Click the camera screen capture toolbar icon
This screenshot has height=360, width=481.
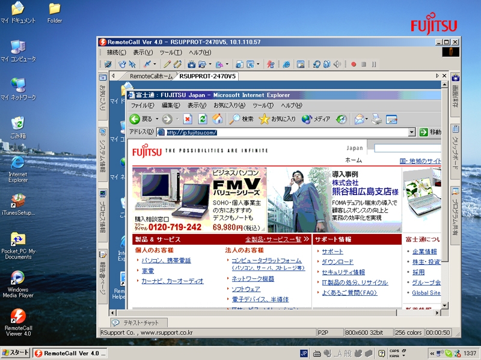[191, 64]
